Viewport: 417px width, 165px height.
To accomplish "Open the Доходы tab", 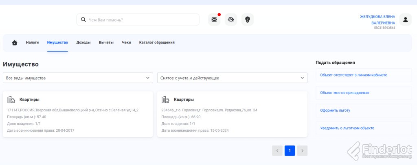I will click(x=83, y=42).
